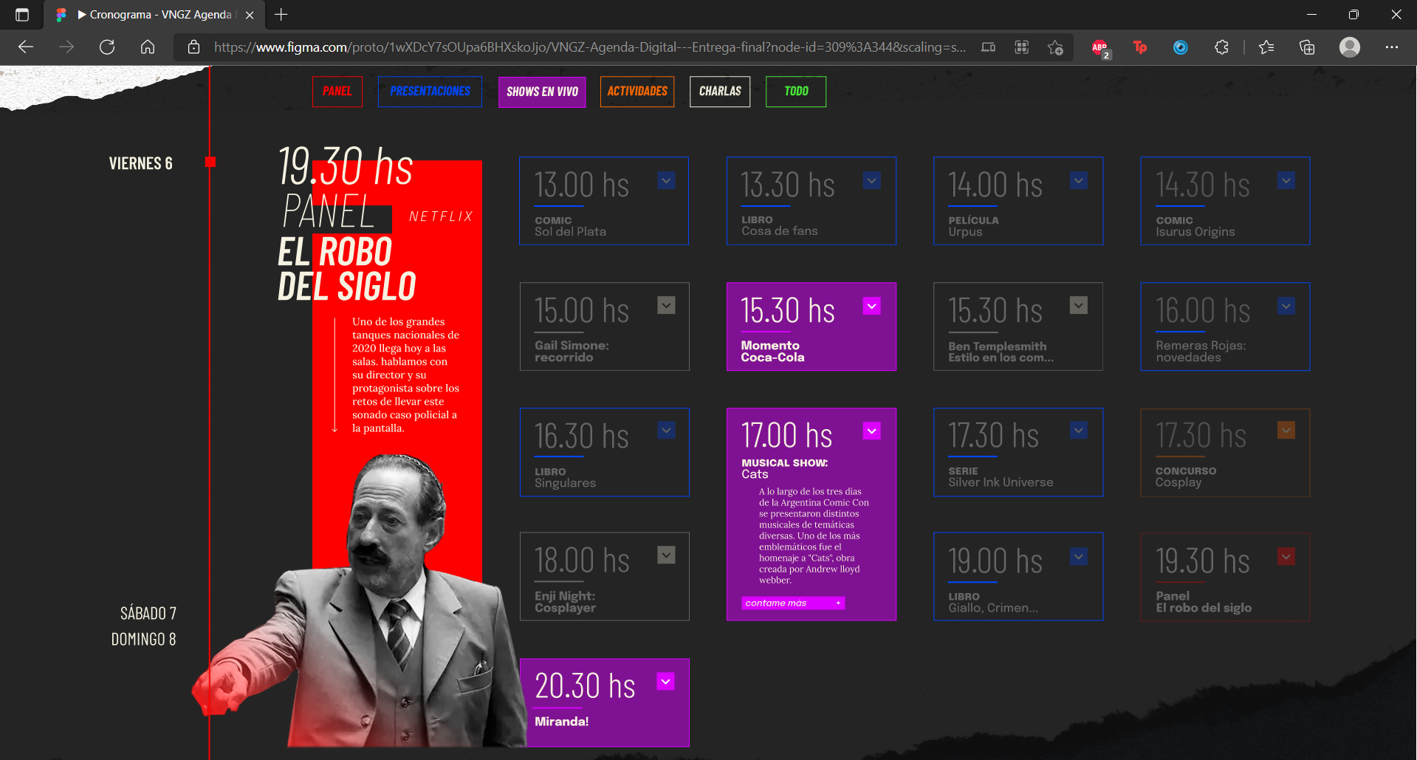Click red timeline marker for Viernes
This screenshot has height=760, width=1417.
click(x=210, y=162)
